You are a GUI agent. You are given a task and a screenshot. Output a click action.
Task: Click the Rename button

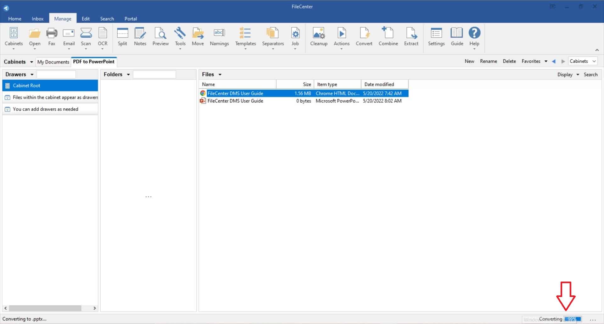pos(489,61)
